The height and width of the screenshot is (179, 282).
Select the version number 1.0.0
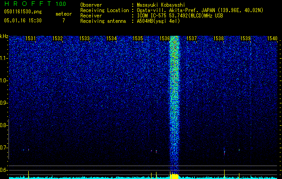(61, 4)
